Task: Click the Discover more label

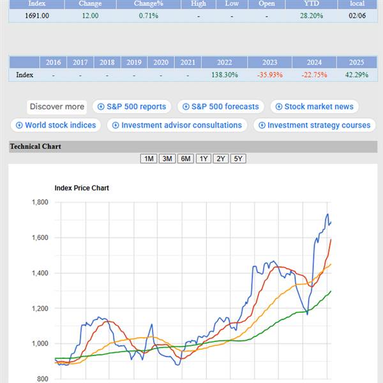Action: pyautogui.click(x=57, y=107)
